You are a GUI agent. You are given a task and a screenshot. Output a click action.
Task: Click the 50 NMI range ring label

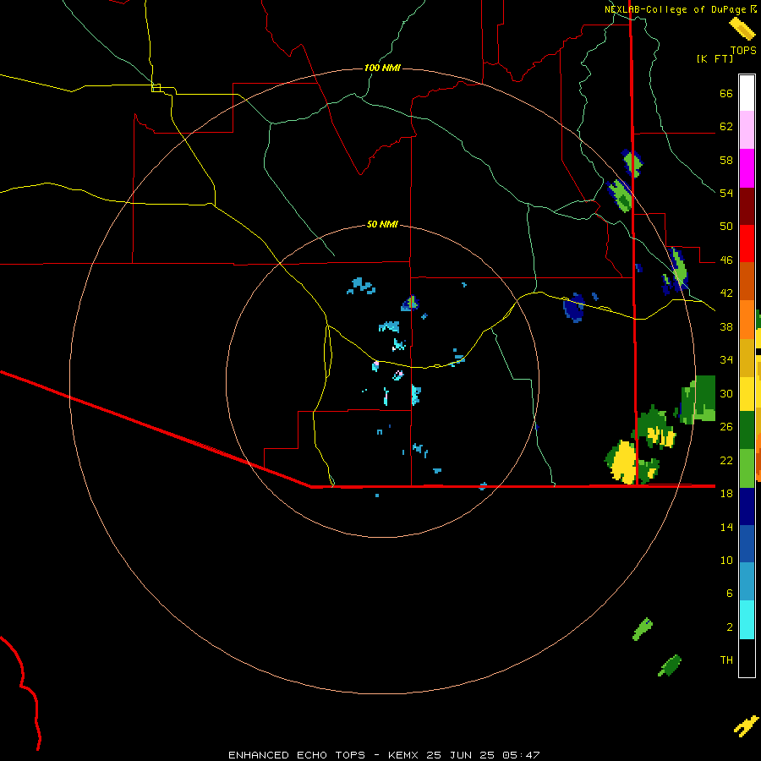click(x=382, y=224)
